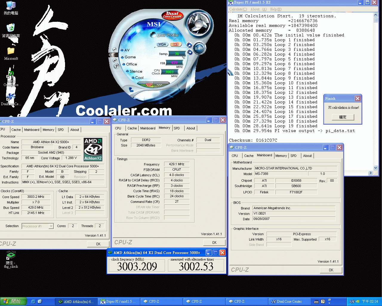
Task: Open the Calculate menu in Super PI
Action: coord(238,9)
